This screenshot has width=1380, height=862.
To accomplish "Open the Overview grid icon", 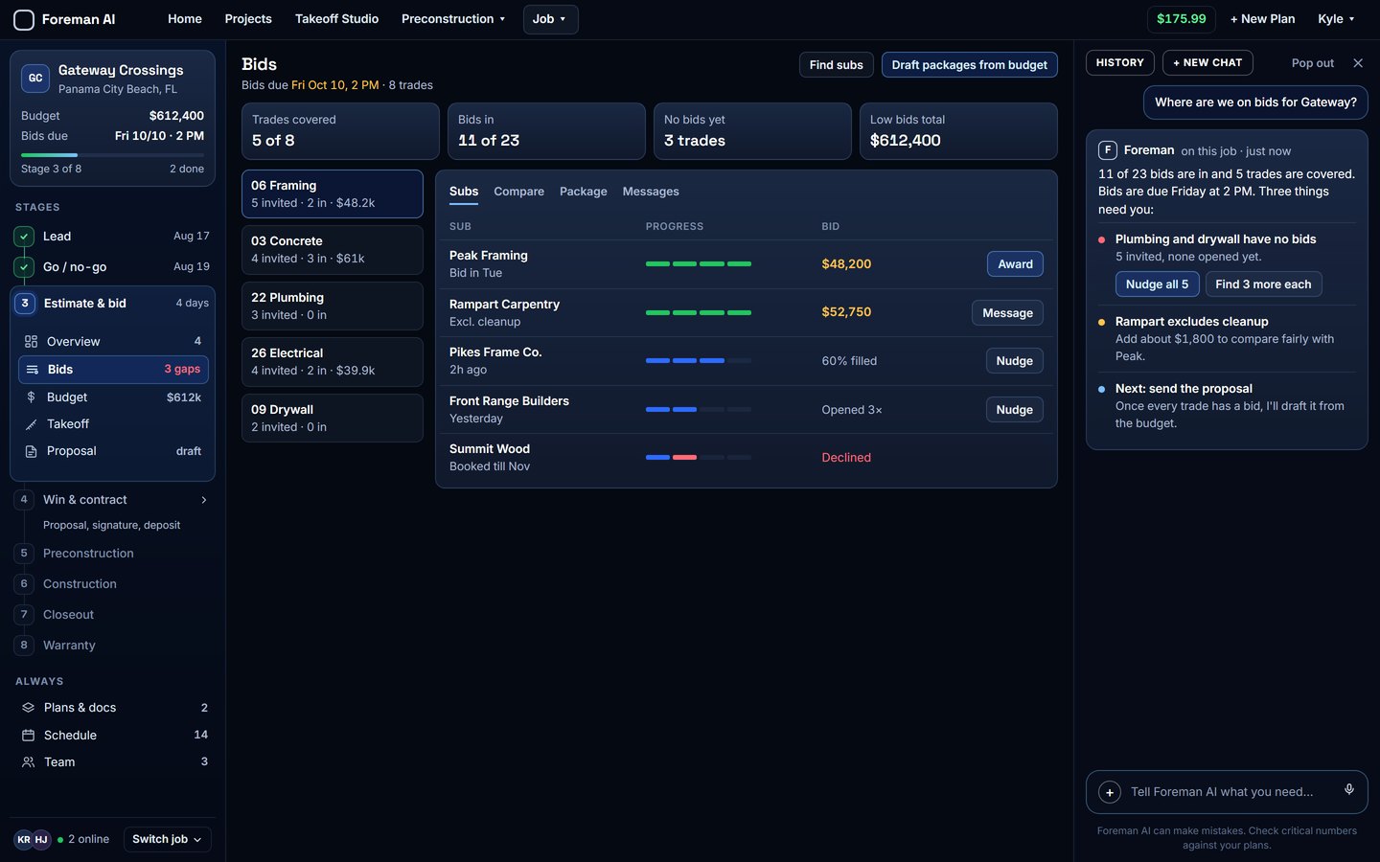I will tap(31, 342).
